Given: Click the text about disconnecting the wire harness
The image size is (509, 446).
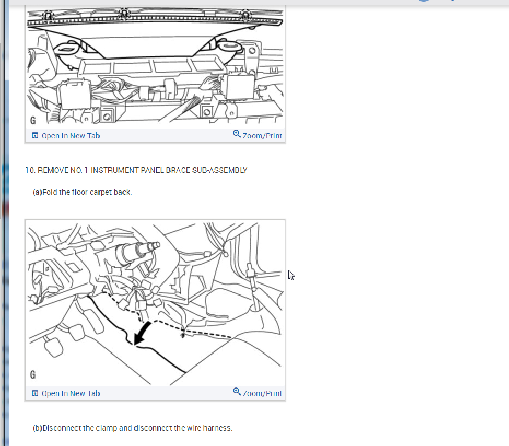Looking at the screenshot, I should click(x=132, y=427).
